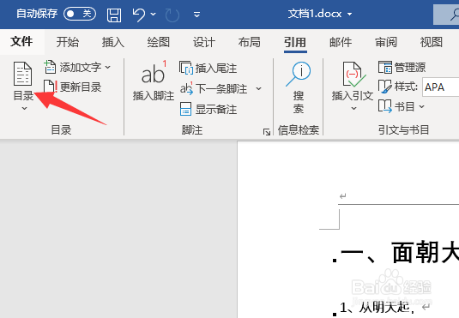This screenshot has width=459, height=318.
Task: Select the 引用 tab
Action: [x=295, y=43]
